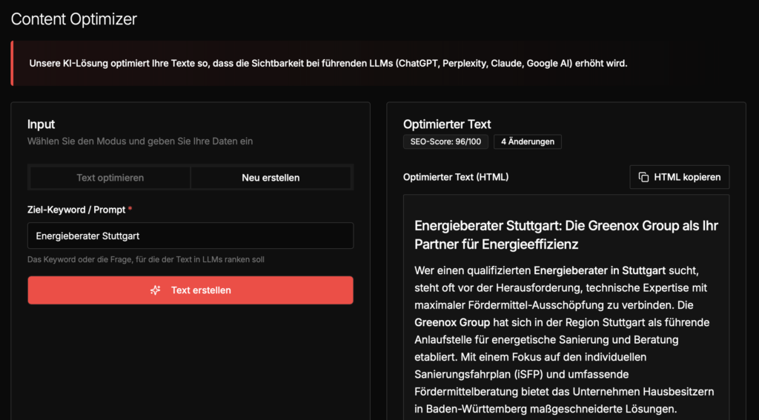Viewport: 759px width, 420px height.
Task: Click the Optimierter Text (HTML) label
Action: click(x=456, y=177)
